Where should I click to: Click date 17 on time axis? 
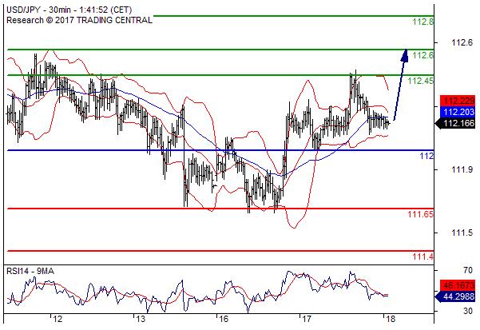(307, 320)
